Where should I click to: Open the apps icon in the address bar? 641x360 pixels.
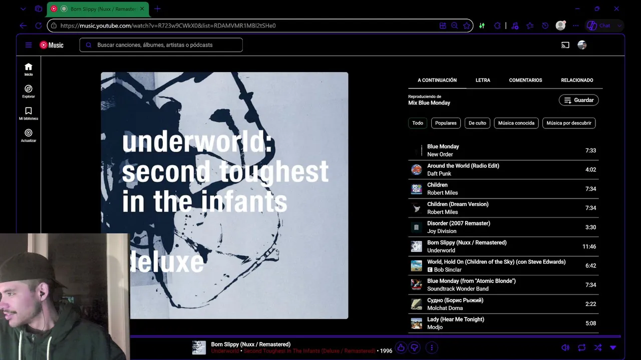pyautogui.click(x=443, y=25)
